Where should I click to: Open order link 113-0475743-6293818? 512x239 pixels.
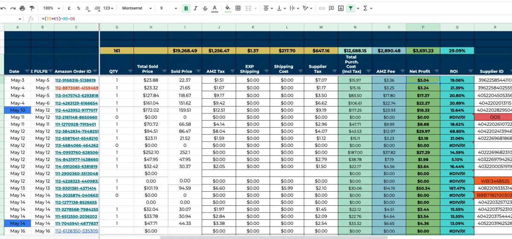coord(77,95)
